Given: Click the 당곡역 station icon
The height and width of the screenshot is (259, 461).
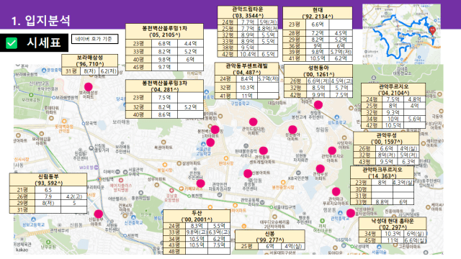Looking at the screenshot, I should pos(84,123).
